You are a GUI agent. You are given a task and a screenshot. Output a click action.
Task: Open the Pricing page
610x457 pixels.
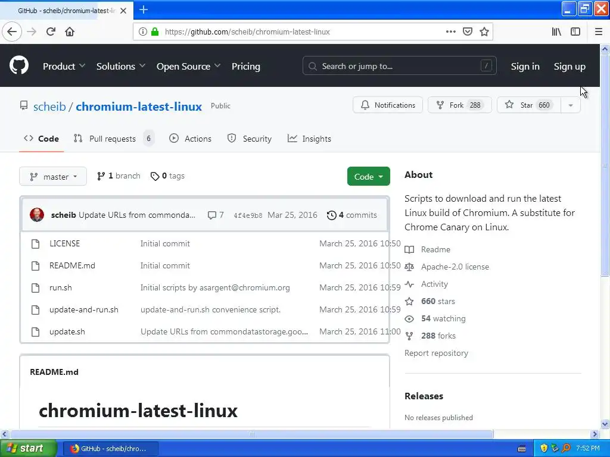point(246,67)
